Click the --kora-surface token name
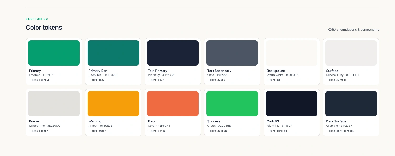The width and height of the screenshot is (395, 156). 336,80
